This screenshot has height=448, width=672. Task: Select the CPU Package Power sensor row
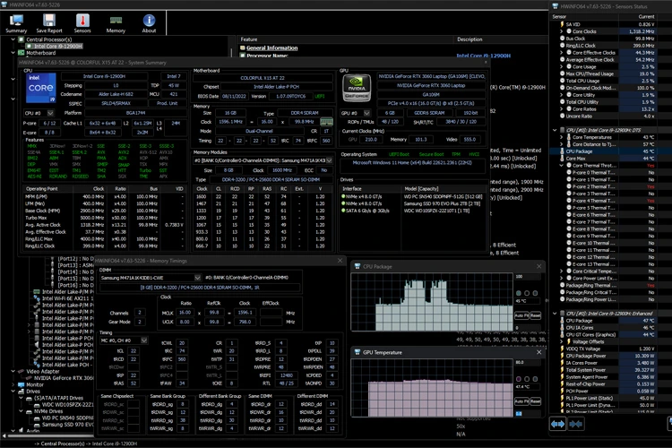[610, 356]
